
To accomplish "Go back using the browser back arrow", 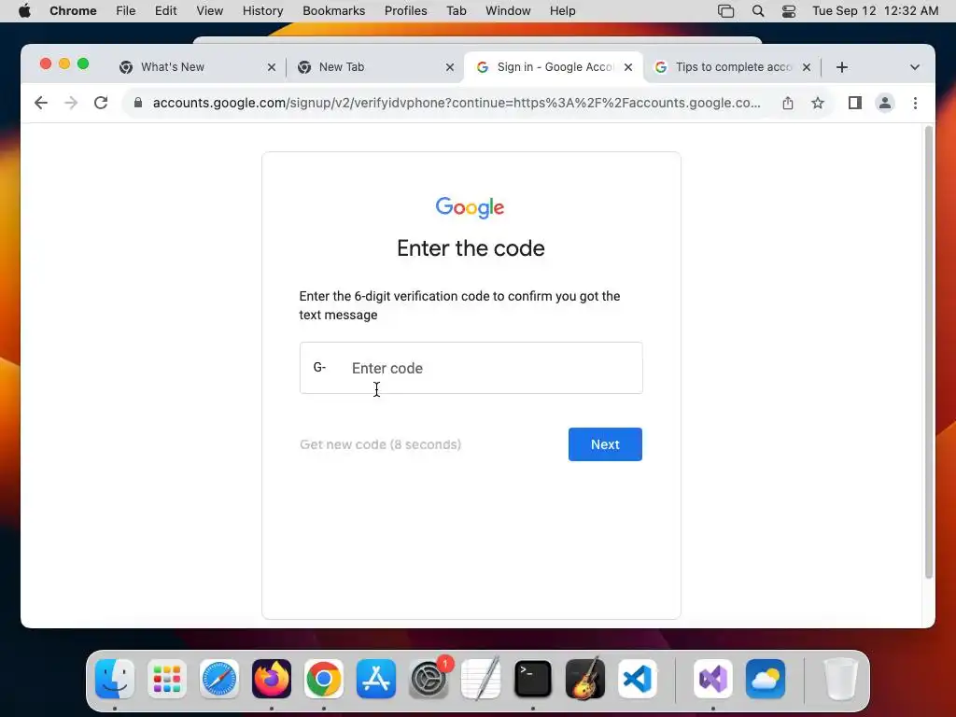I will (41, 103).
